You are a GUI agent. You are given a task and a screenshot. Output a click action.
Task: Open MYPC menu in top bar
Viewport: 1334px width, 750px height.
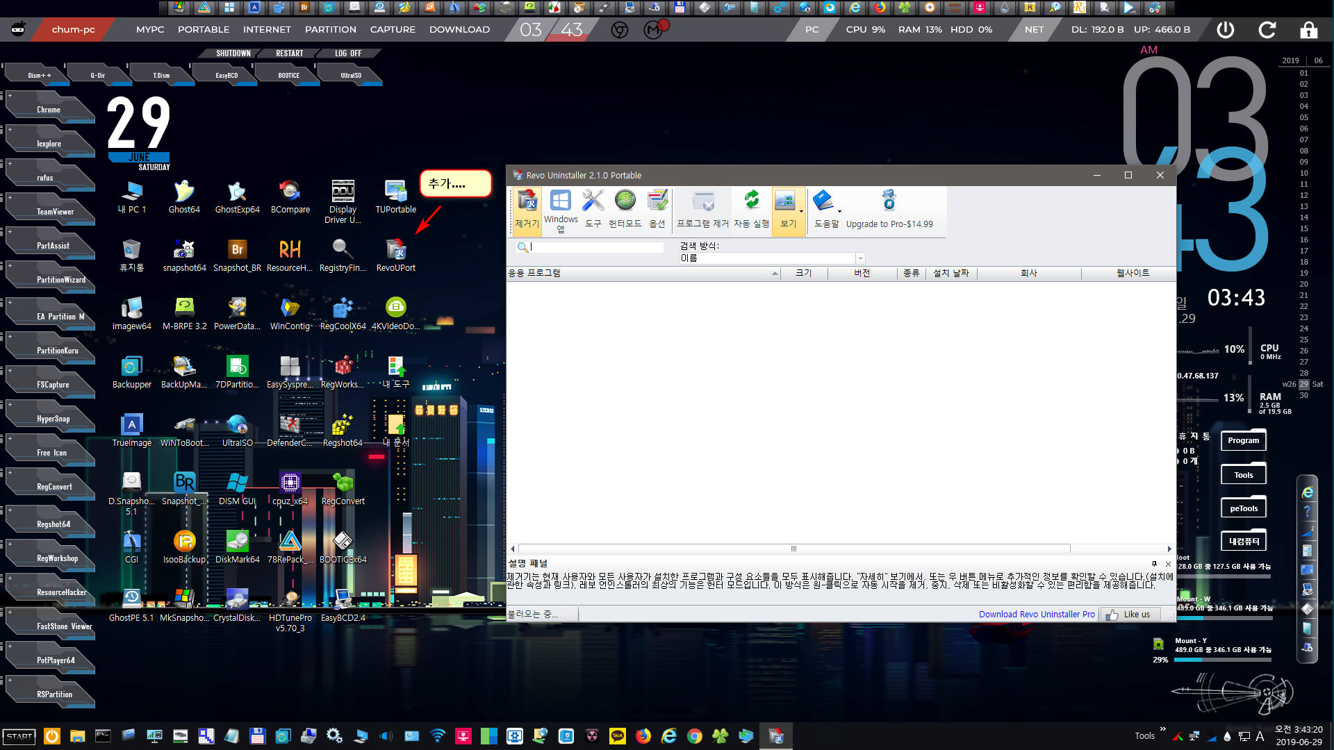pos(150,30)
